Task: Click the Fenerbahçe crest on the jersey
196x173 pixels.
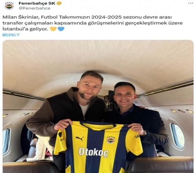Action: coord(111,140)
